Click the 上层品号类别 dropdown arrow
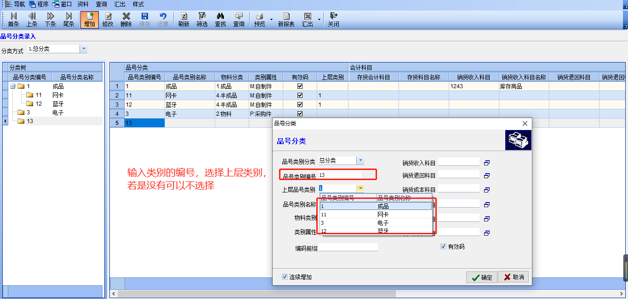 360,188
